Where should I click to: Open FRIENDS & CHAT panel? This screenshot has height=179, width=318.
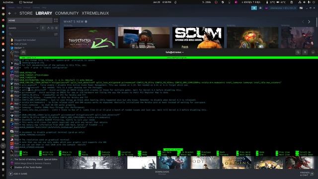(307, 174)
